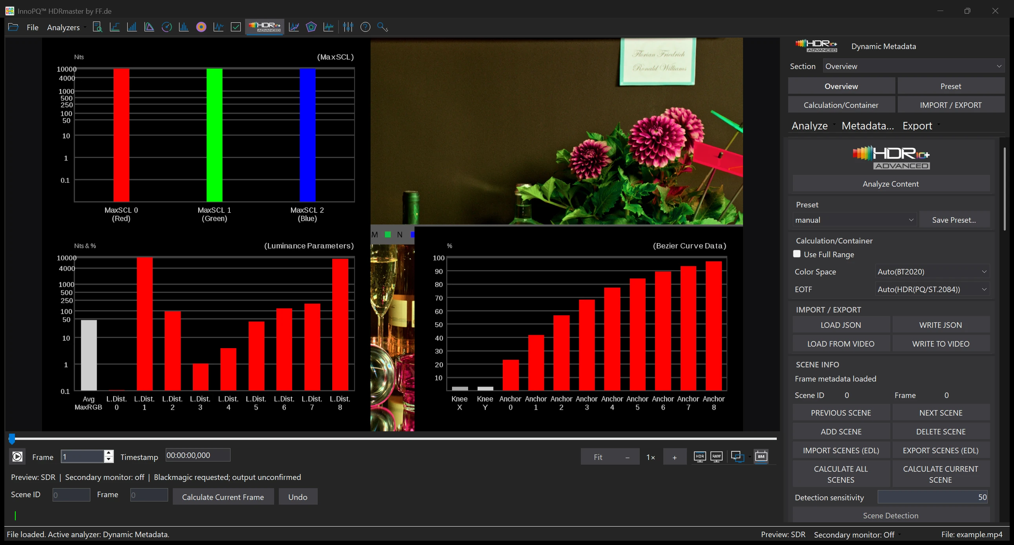
Task: Click Save Preset... button
Action: pyautogui.click(x=954, y=220)
